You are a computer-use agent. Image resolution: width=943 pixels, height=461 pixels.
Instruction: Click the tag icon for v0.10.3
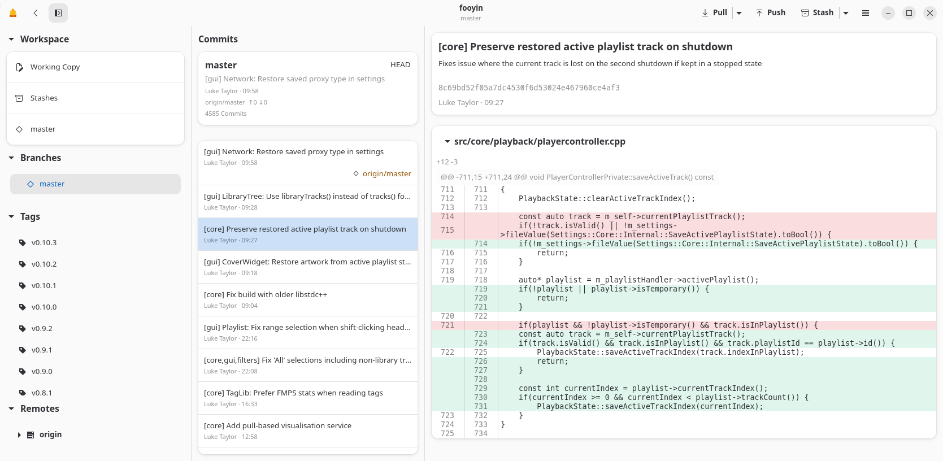click(23, 243)
